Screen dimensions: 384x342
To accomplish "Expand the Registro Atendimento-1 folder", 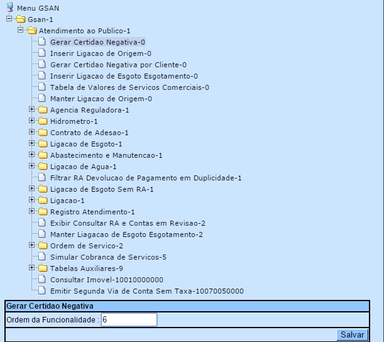I will point(32,211).
